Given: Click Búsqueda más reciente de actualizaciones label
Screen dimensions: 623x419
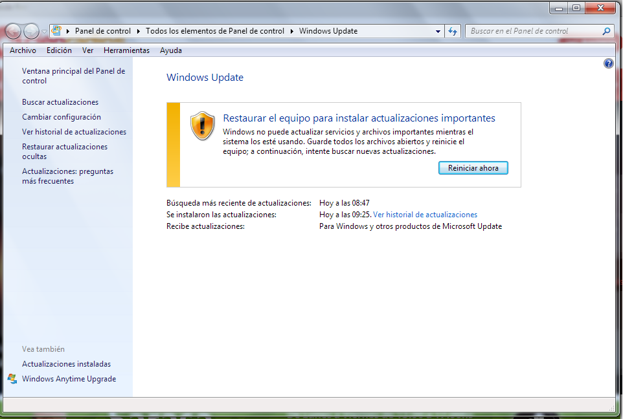Looking at the screenshot, I should coord(239,203).
